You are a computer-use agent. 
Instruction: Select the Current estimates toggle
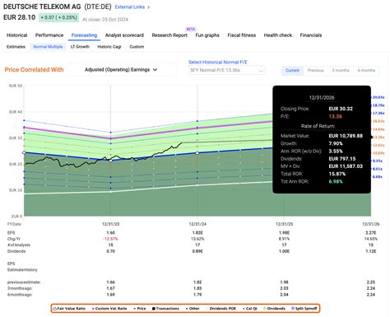(292, 71)
